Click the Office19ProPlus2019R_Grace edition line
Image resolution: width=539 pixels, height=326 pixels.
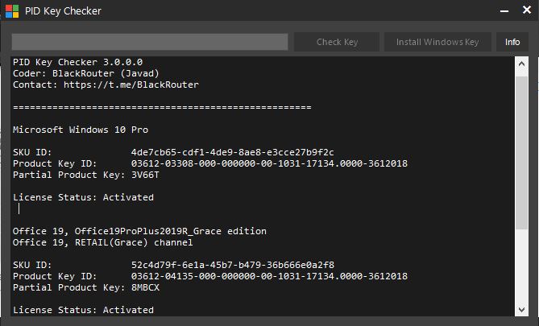[x=139, y=231]
